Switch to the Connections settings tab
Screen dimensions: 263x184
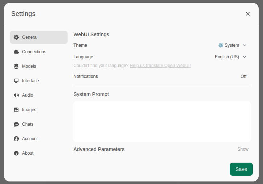click(x=34, y=52)
